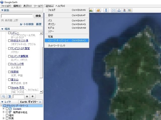The image size is (161, 120).
Task: Enable the 境界線や地名 layer checkbox
Action: (7, 112)
